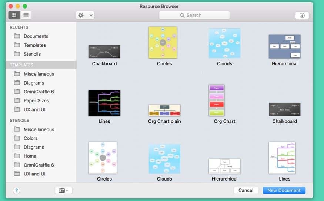
Task: Switch to list view
Action: tap(26, 15)
